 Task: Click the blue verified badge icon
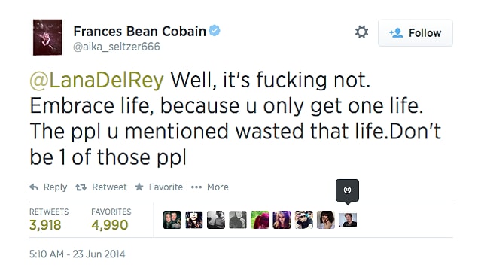[215, 31]
